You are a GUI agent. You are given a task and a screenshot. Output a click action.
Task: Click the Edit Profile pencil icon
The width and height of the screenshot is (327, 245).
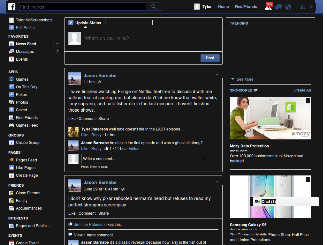11,27
